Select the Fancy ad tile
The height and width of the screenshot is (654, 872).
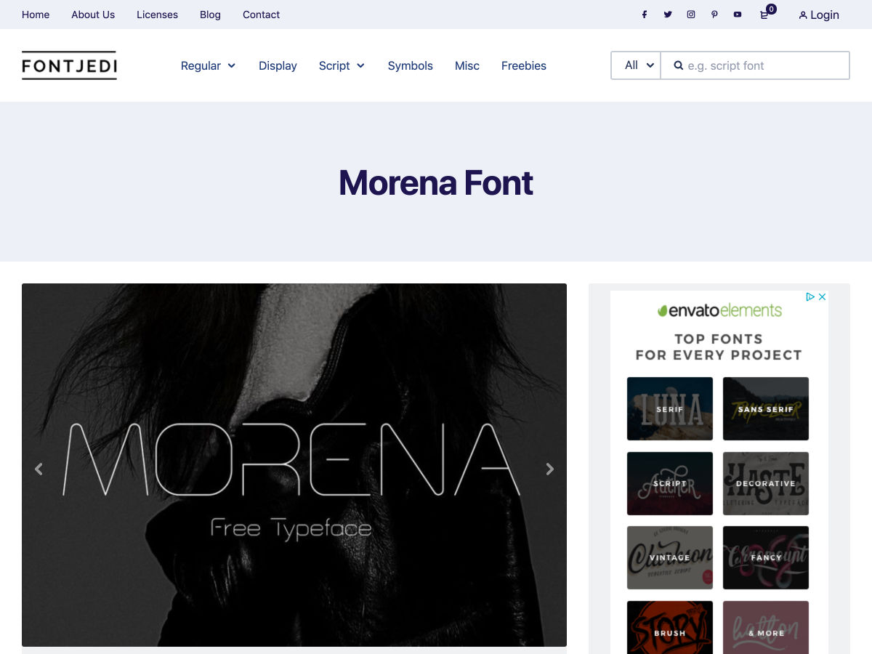[766, 557]
